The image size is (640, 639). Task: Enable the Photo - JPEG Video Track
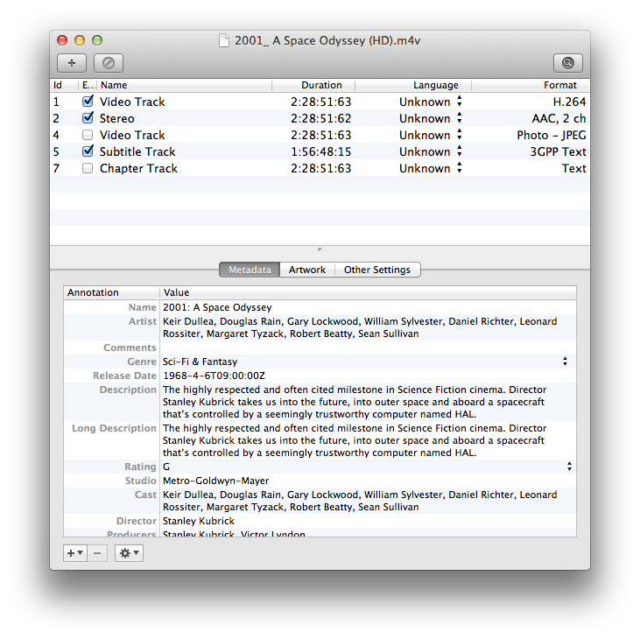point(88,135)
